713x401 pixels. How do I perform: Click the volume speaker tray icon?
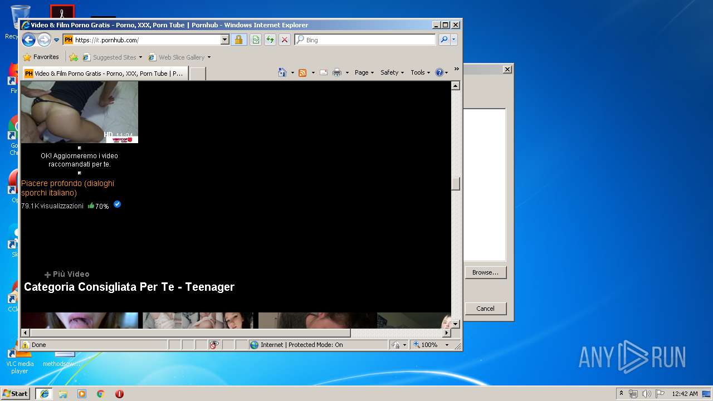(647, 394)
